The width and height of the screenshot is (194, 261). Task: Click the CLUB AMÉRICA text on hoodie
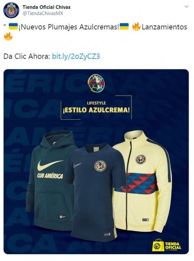[50, 176]
